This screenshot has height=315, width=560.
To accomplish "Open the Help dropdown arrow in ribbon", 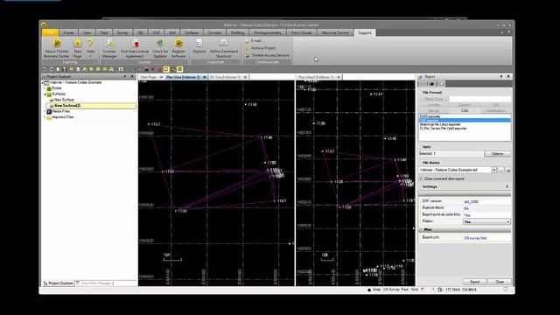I will 91,56.
